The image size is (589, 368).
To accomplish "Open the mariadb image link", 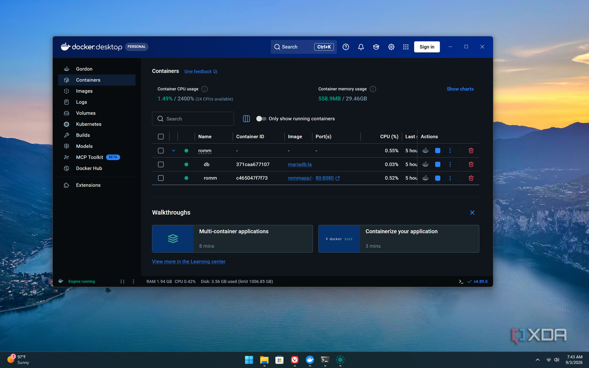I will pyautogui.click(x=300, y=165).
